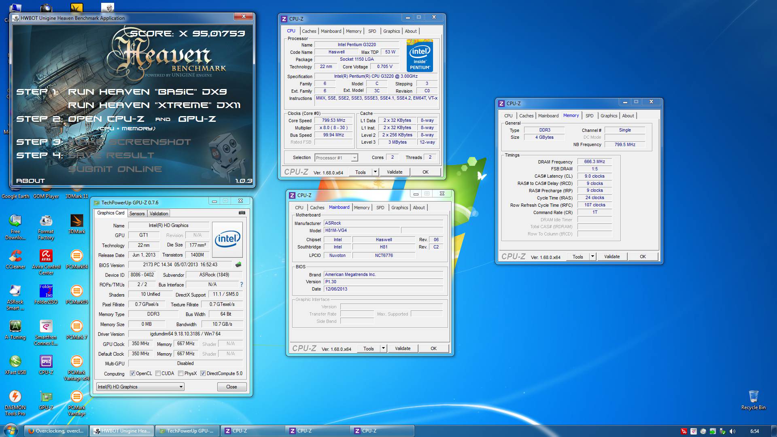Image resolution: width=777 pixels, height=437 pixels.
Task: Switch to TechPowerUp GPU-Z taskbar item
Action: [187, 431]
